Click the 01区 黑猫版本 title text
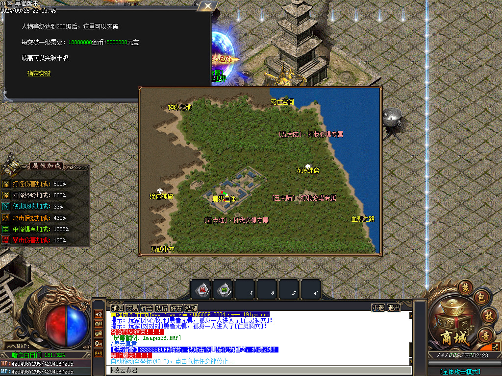502x376 pixels. pos(19,4)
